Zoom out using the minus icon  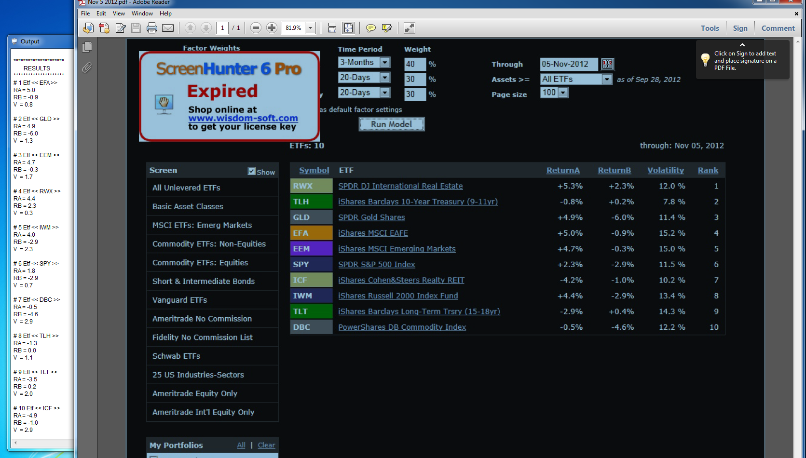256,28
